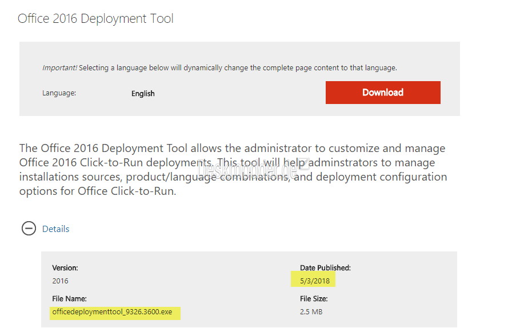Image resolution: width=508 pixels, height=336 pixels.
Task: Click the Version: label
Action: click(x=65, y=267)
